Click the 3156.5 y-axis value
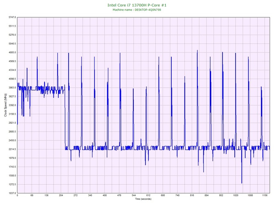This screenshot has width=274, height=206. 12,114
